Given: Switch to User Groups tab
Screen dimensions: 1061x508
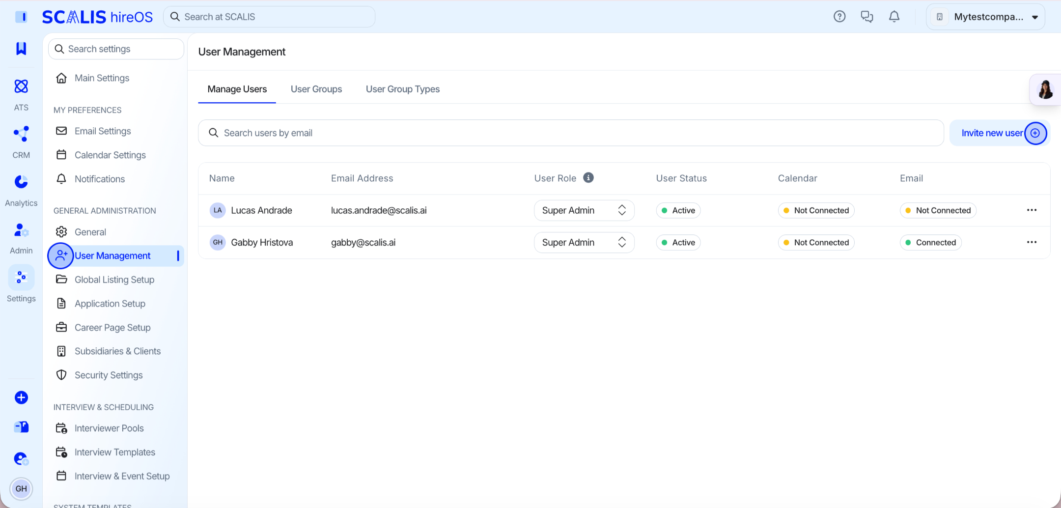Looking at the screenshot, I should coord(316,89).
